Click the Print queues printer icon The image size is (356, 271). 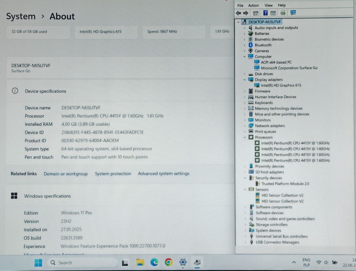click(x=251, y=132)
